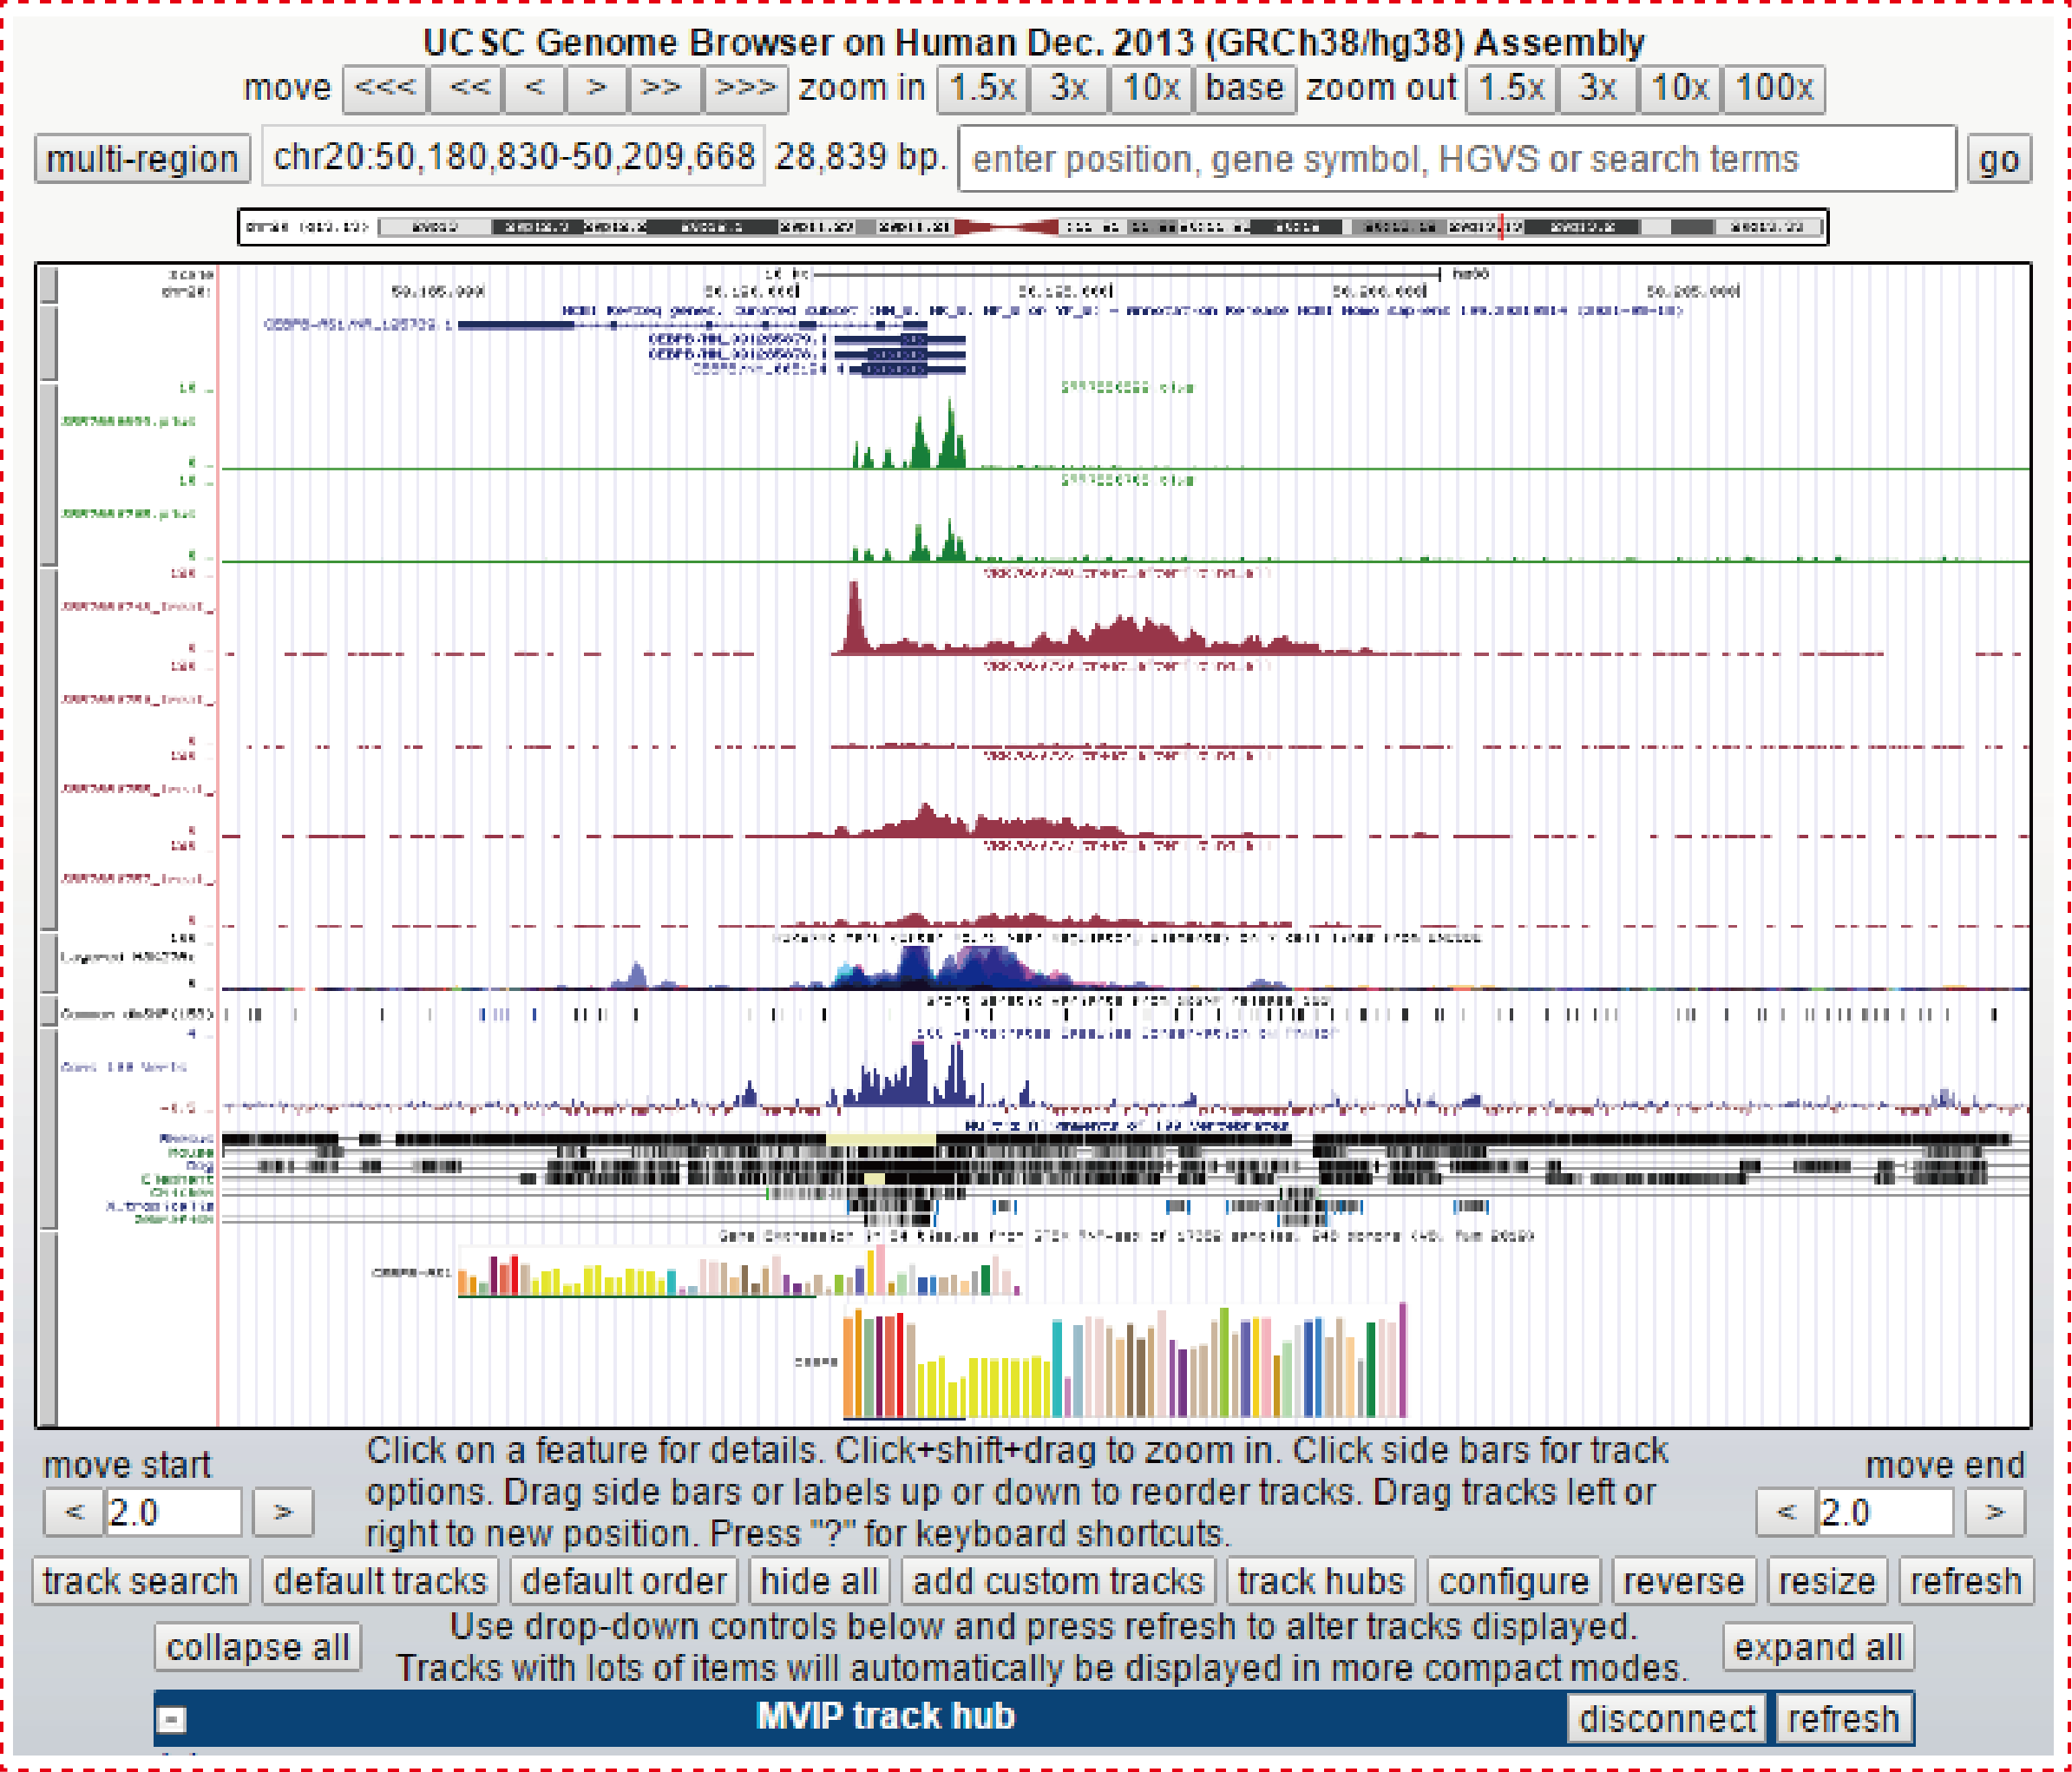
Task: Zoom in 10x
Action: pos(1150,89)
